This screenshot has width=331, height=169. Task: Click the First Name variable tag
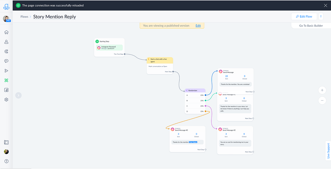click(x=193, y=142)
